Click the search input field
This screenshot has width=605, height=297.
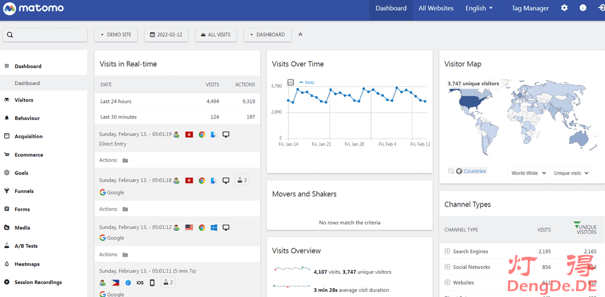(45, 35)
